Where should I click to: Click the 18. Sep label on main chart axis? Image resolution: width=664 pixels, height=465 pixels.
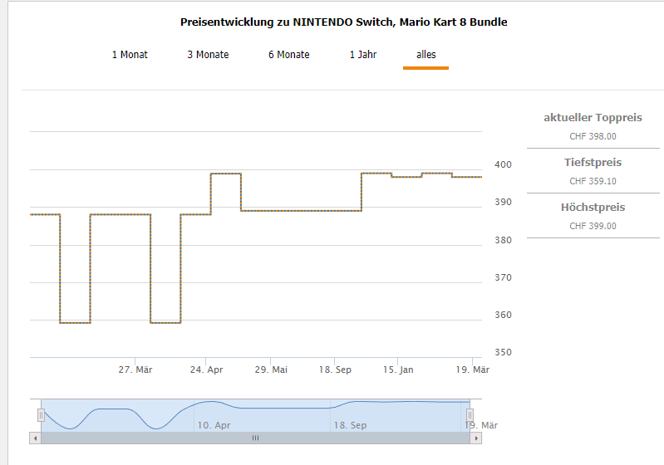(336, 370)
